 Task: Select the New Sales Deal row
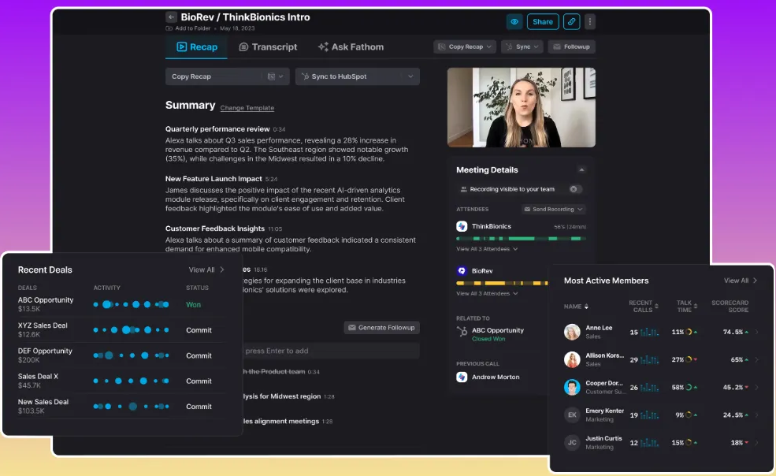[121, 406]
